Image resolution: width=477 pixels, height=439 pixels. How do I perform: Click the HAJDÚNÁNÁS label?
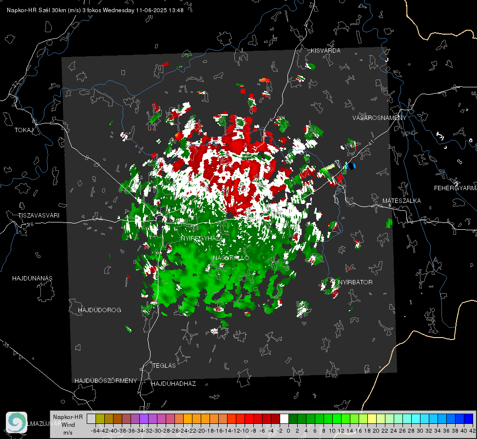coord(32,279)
